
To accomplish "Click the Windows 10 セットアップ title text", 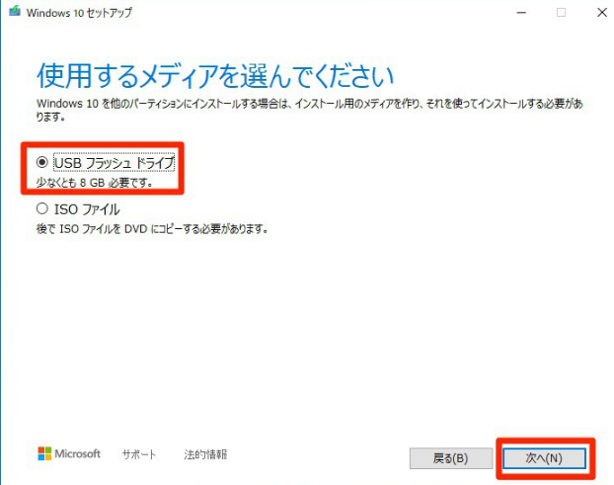I will click(x=80, y=13).
